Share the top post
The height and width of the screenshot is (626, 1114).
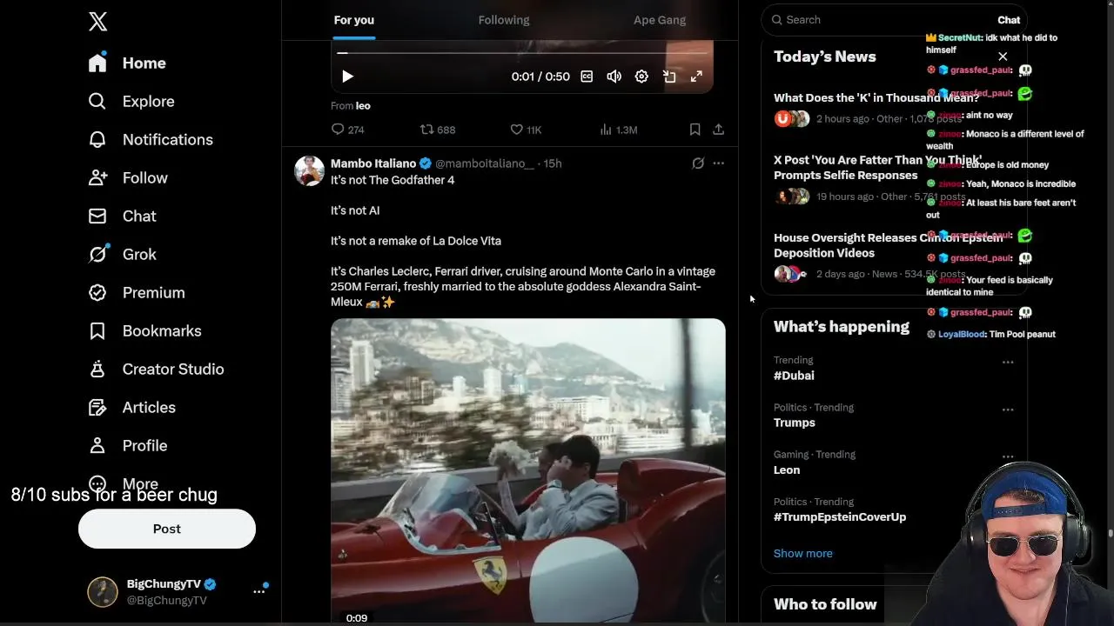click(718, 130)
